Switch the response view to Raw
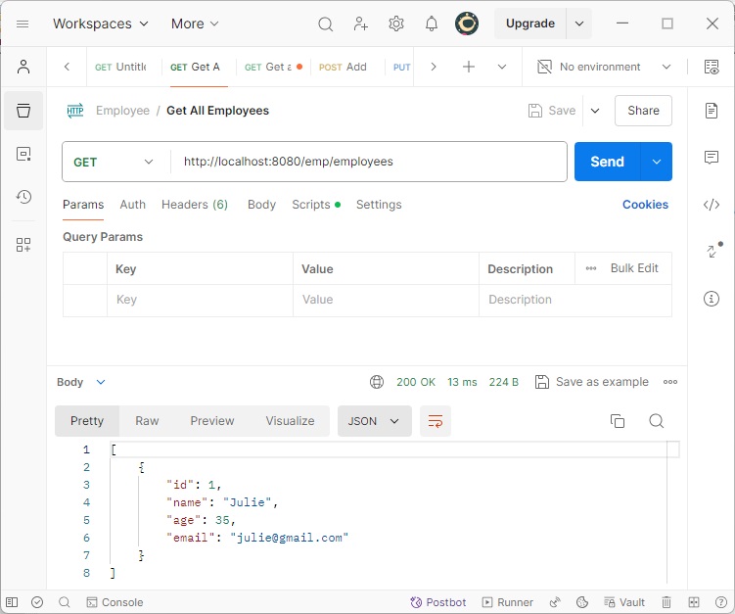735x614 pixels. 147,421
